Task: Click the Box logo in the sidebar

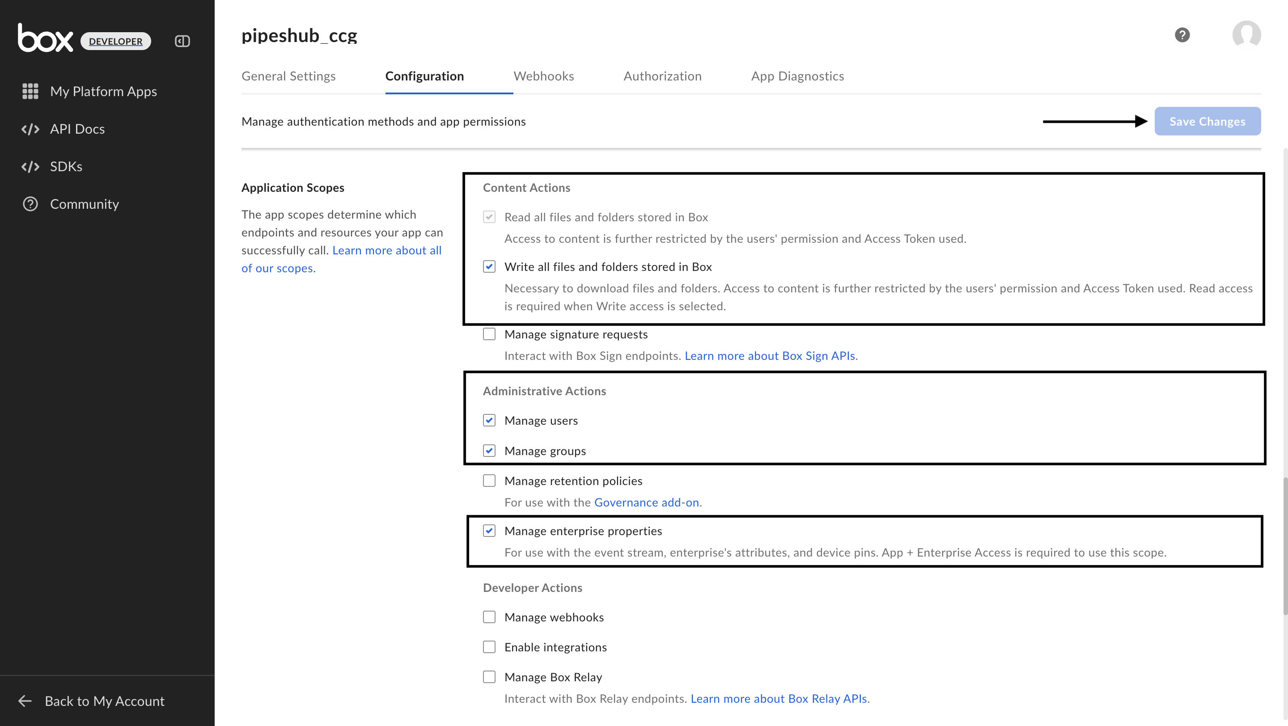Action: click(x=45, y=39)
